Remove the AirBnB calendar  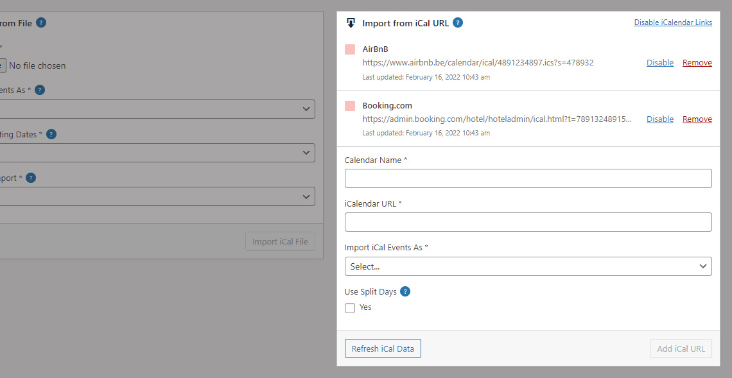(697, 62)
